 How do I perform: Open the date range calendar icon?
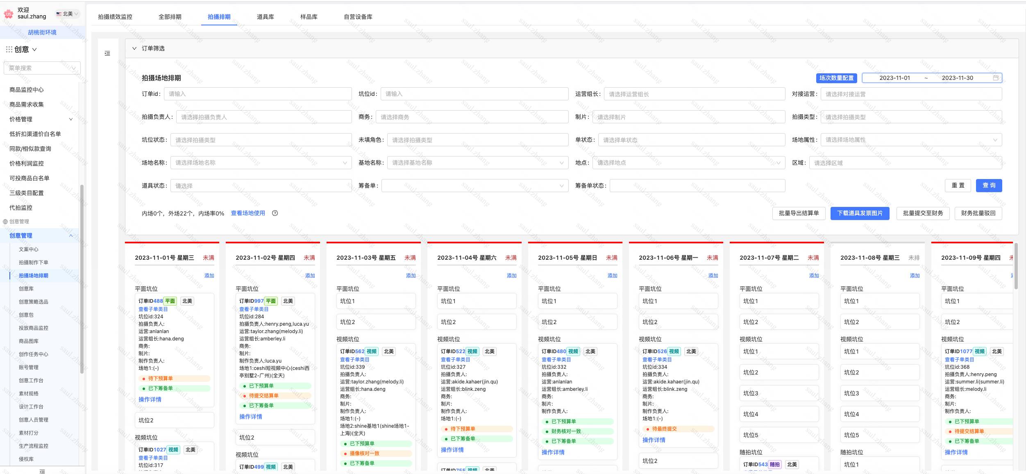[996, 78]
